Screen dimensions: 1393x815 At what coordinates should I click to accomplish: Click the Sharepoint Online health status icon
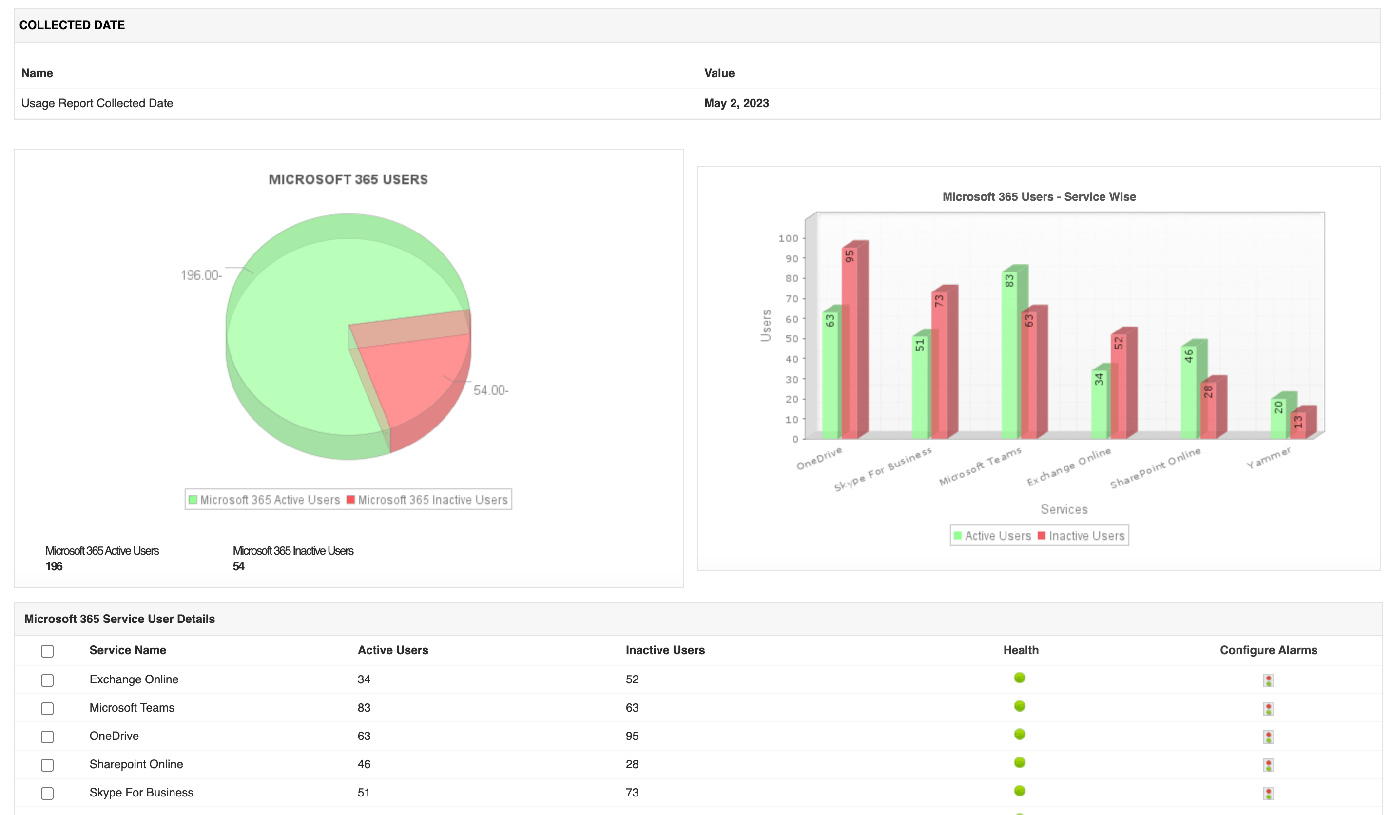click(x=1019, y=762)
